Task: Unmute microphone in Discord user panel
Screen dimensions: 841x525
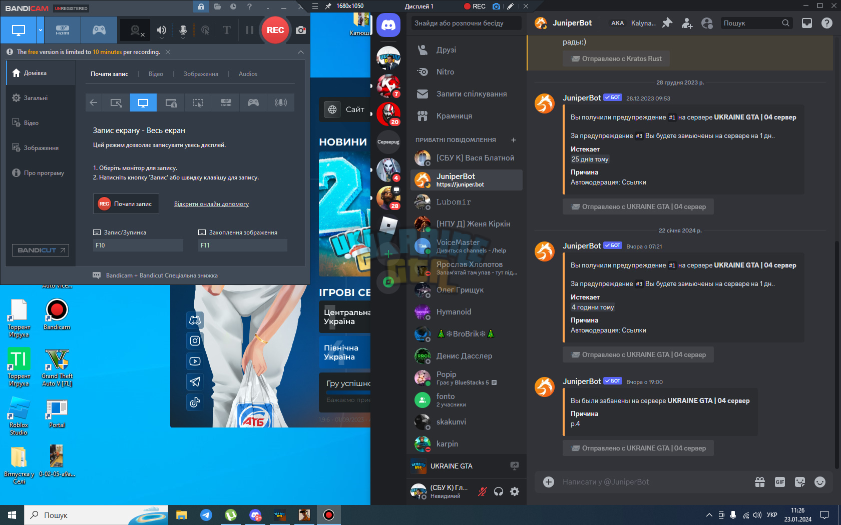Action: coord(482,491)
